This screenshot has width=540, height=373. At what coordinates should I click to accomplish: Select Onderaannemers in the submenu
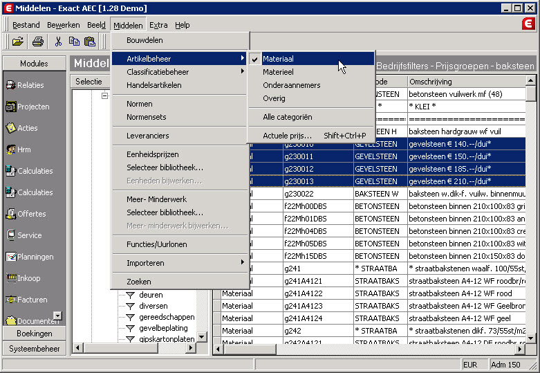click(x=311, y=85)
